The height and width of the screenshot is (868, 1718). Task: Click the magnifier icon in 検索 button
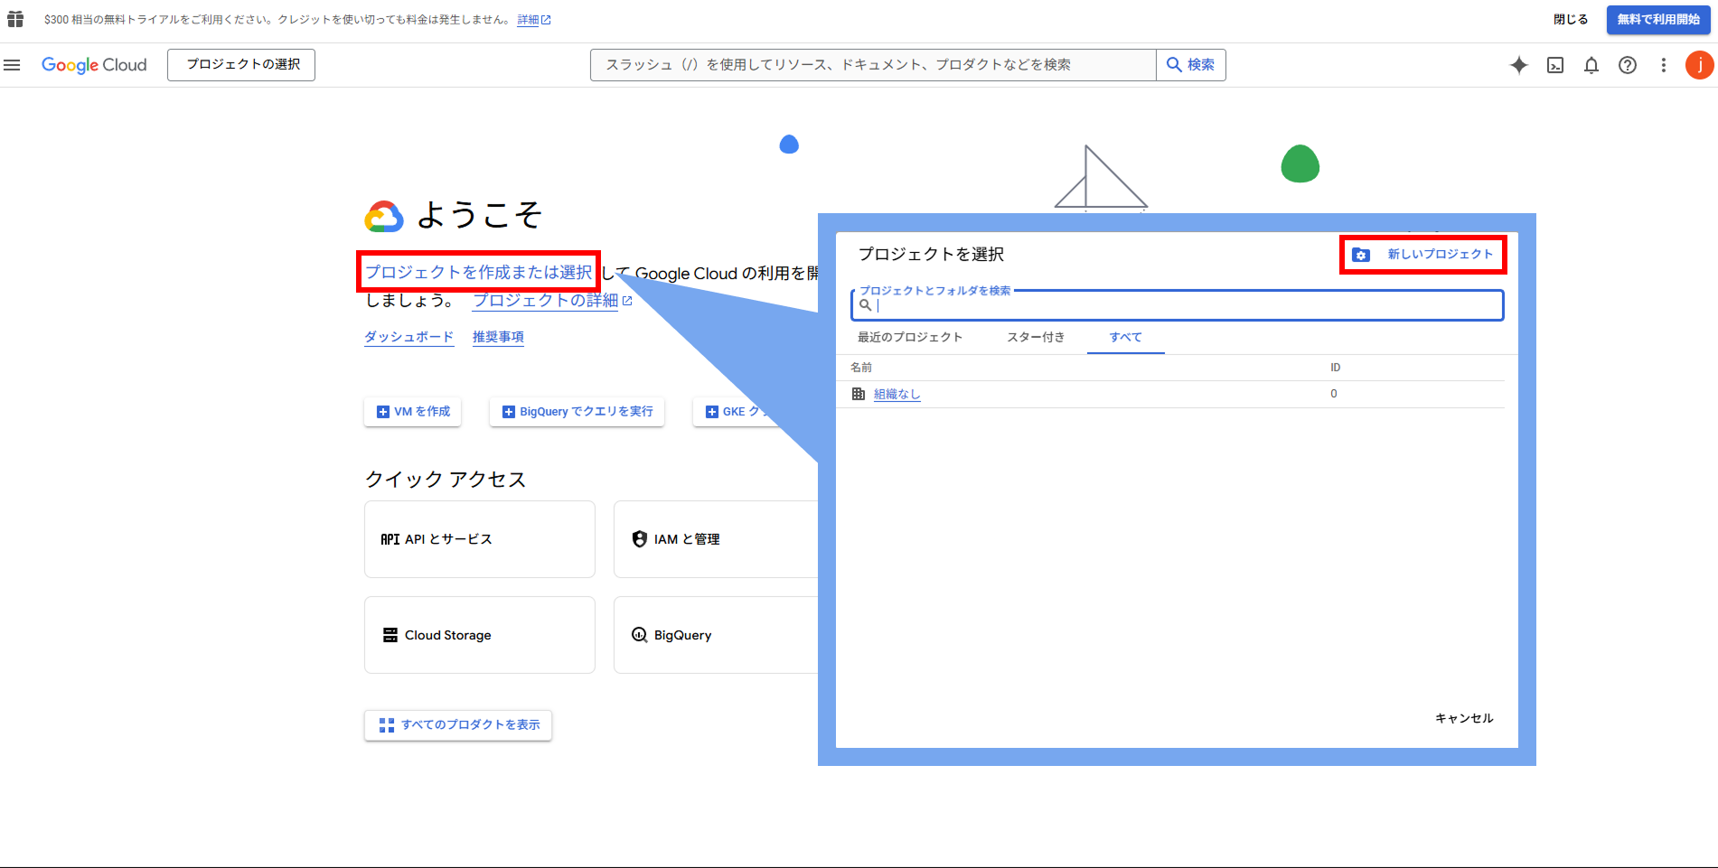point(1174,65)
